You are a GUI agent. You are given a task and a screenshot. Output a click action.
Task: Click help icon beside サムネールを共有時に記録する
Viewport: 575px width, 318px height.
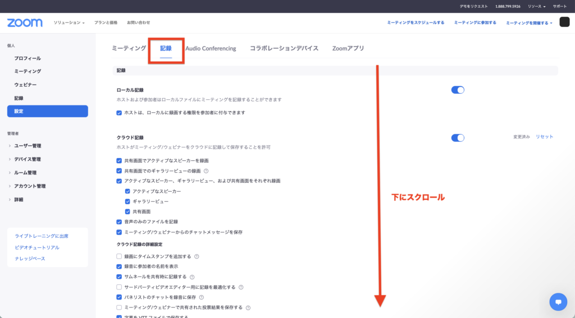[192, 277]
